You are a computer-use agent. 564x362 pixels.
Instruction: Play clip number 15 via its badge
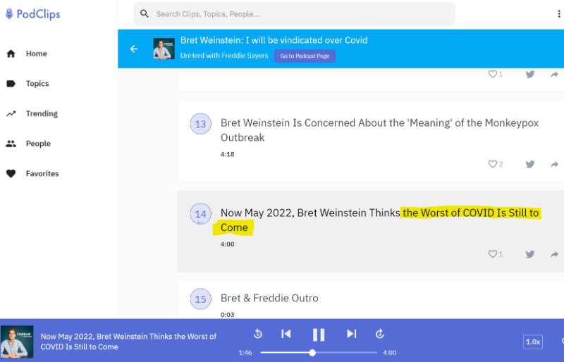click(x=200, y=299)
